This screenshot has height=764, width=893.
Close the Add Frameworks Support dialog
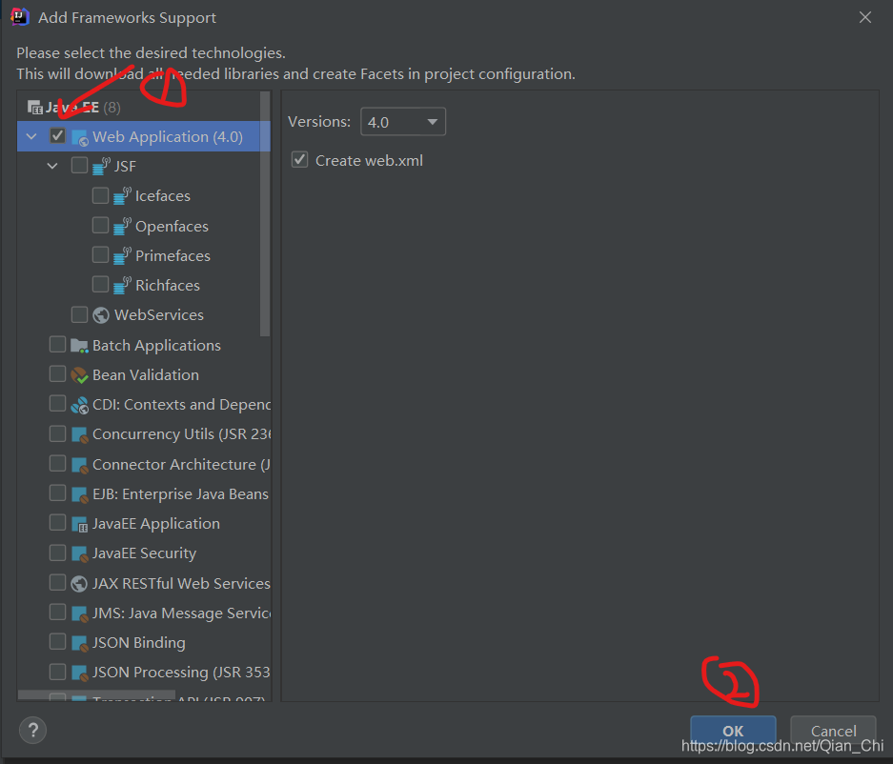click(865, 18)
